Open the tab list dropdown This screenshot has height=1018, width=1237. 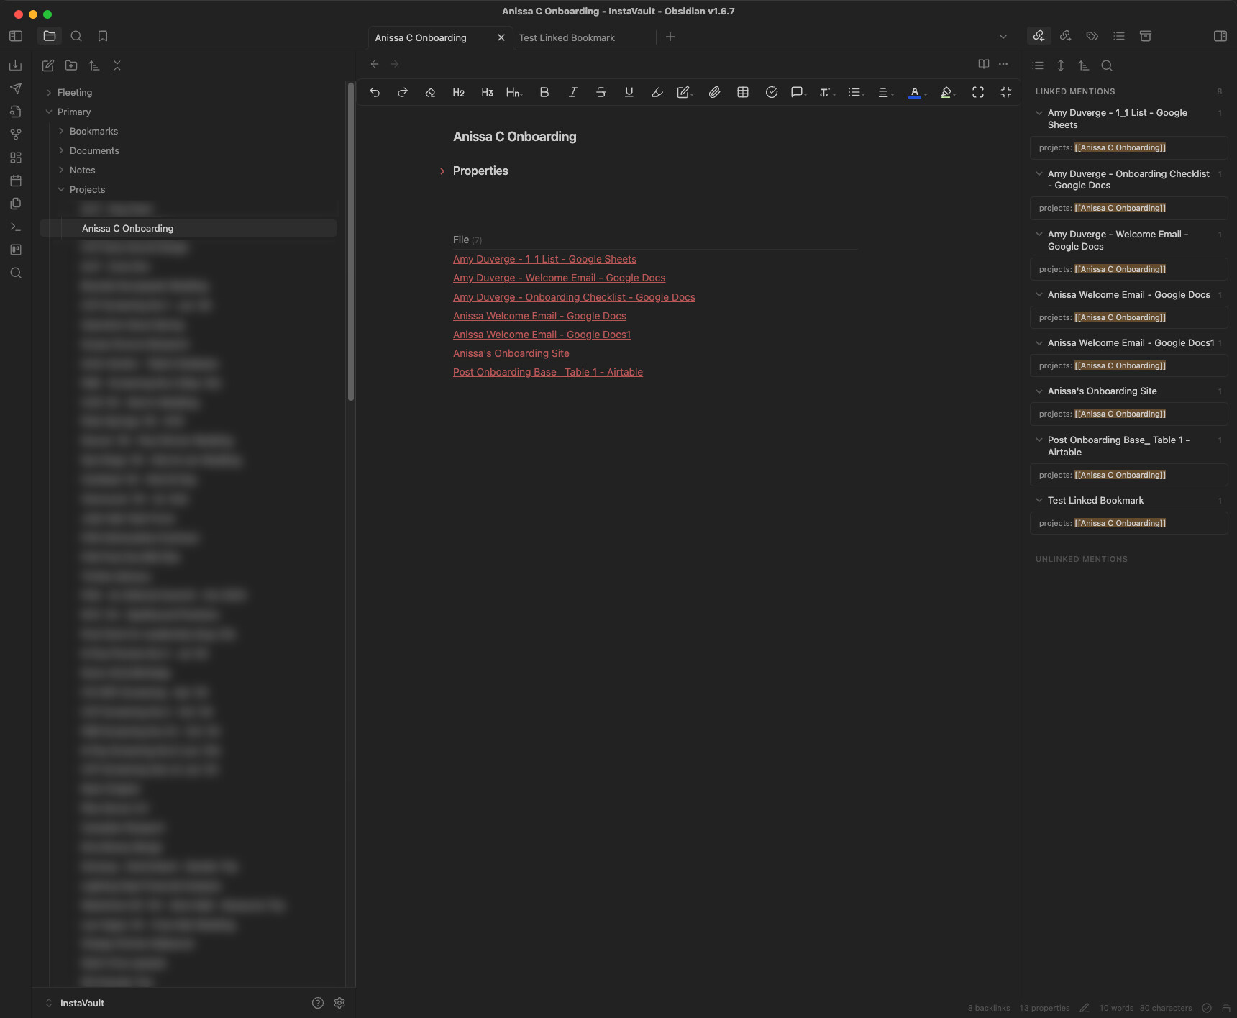(x=1003, y=37)
